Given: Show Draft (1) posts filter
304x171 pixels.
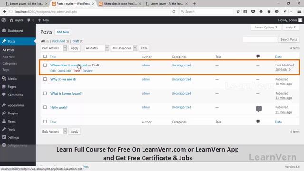Looking at the screenshot, I should [x=78, y=41].
